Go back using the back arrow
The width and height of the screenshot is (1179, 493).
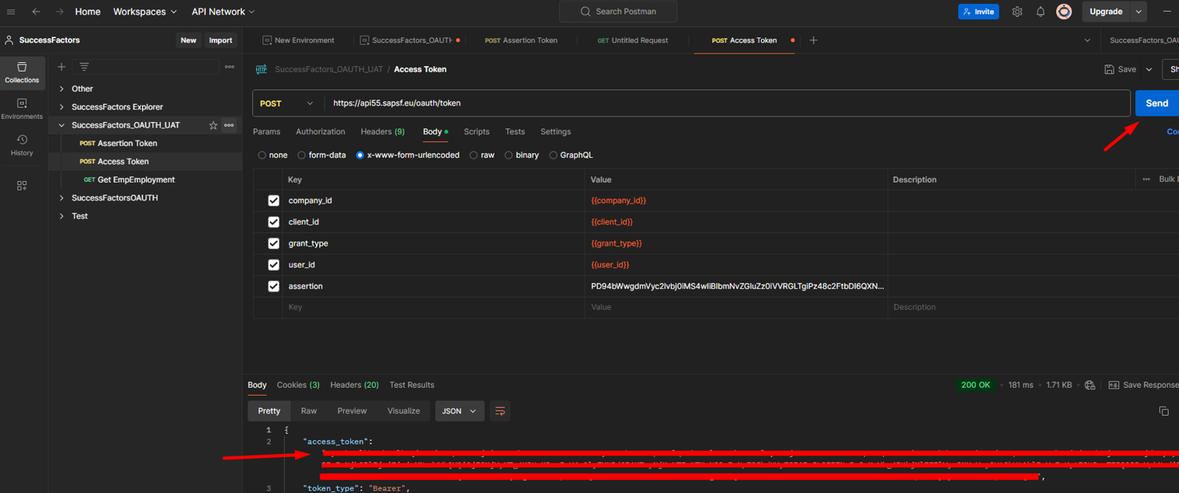[x=36, y=12]
